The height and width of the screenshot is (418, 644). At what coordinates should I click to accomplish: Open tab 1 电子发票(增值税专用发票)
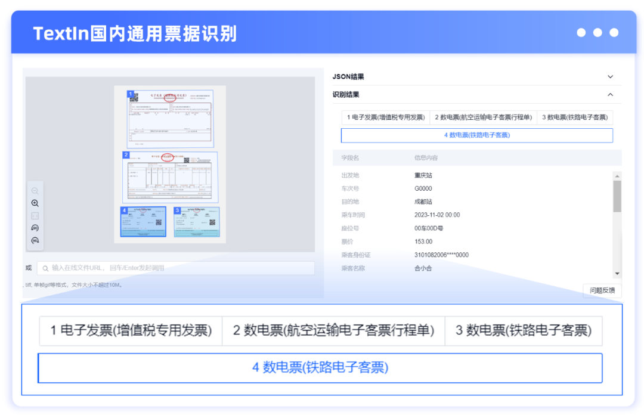(x=386, y=117)
